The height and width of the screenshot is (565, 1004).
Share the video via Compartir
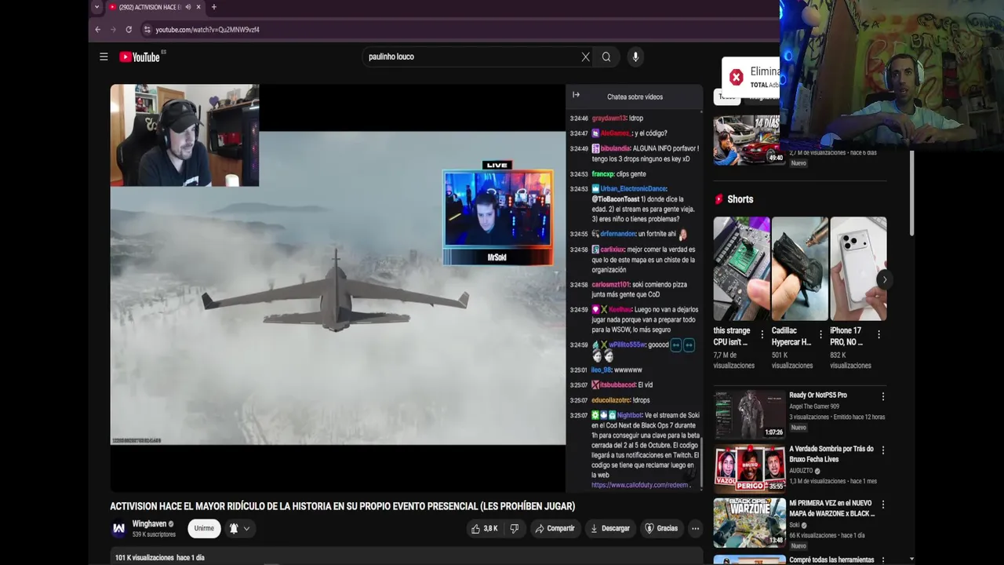click(x=555, y=528)
